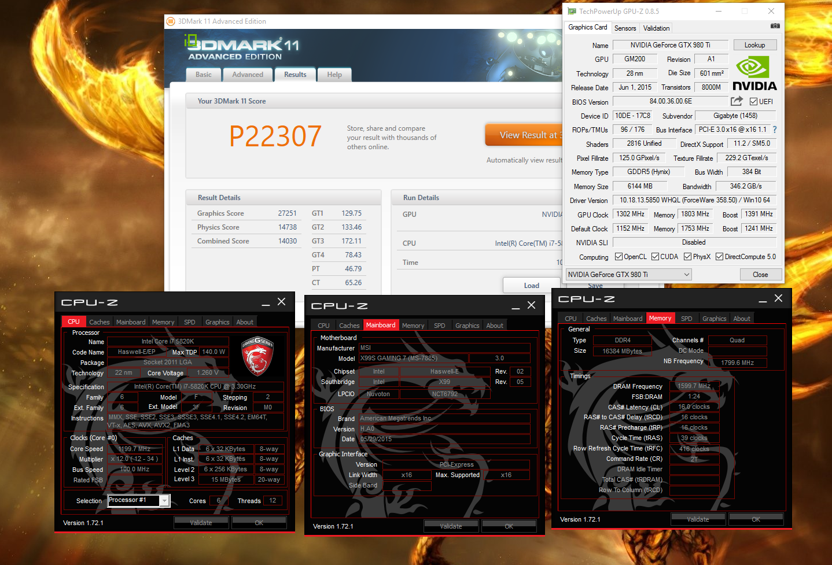Screen dimensions: 832x565
Task: Click the BIOS Version field 84.00.36.00.6E
Action: point(671,101)
